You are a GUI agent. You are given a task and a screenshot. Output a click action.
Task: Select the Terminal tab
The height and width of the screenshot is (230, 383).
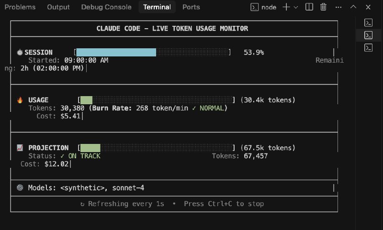click(157, 7)
